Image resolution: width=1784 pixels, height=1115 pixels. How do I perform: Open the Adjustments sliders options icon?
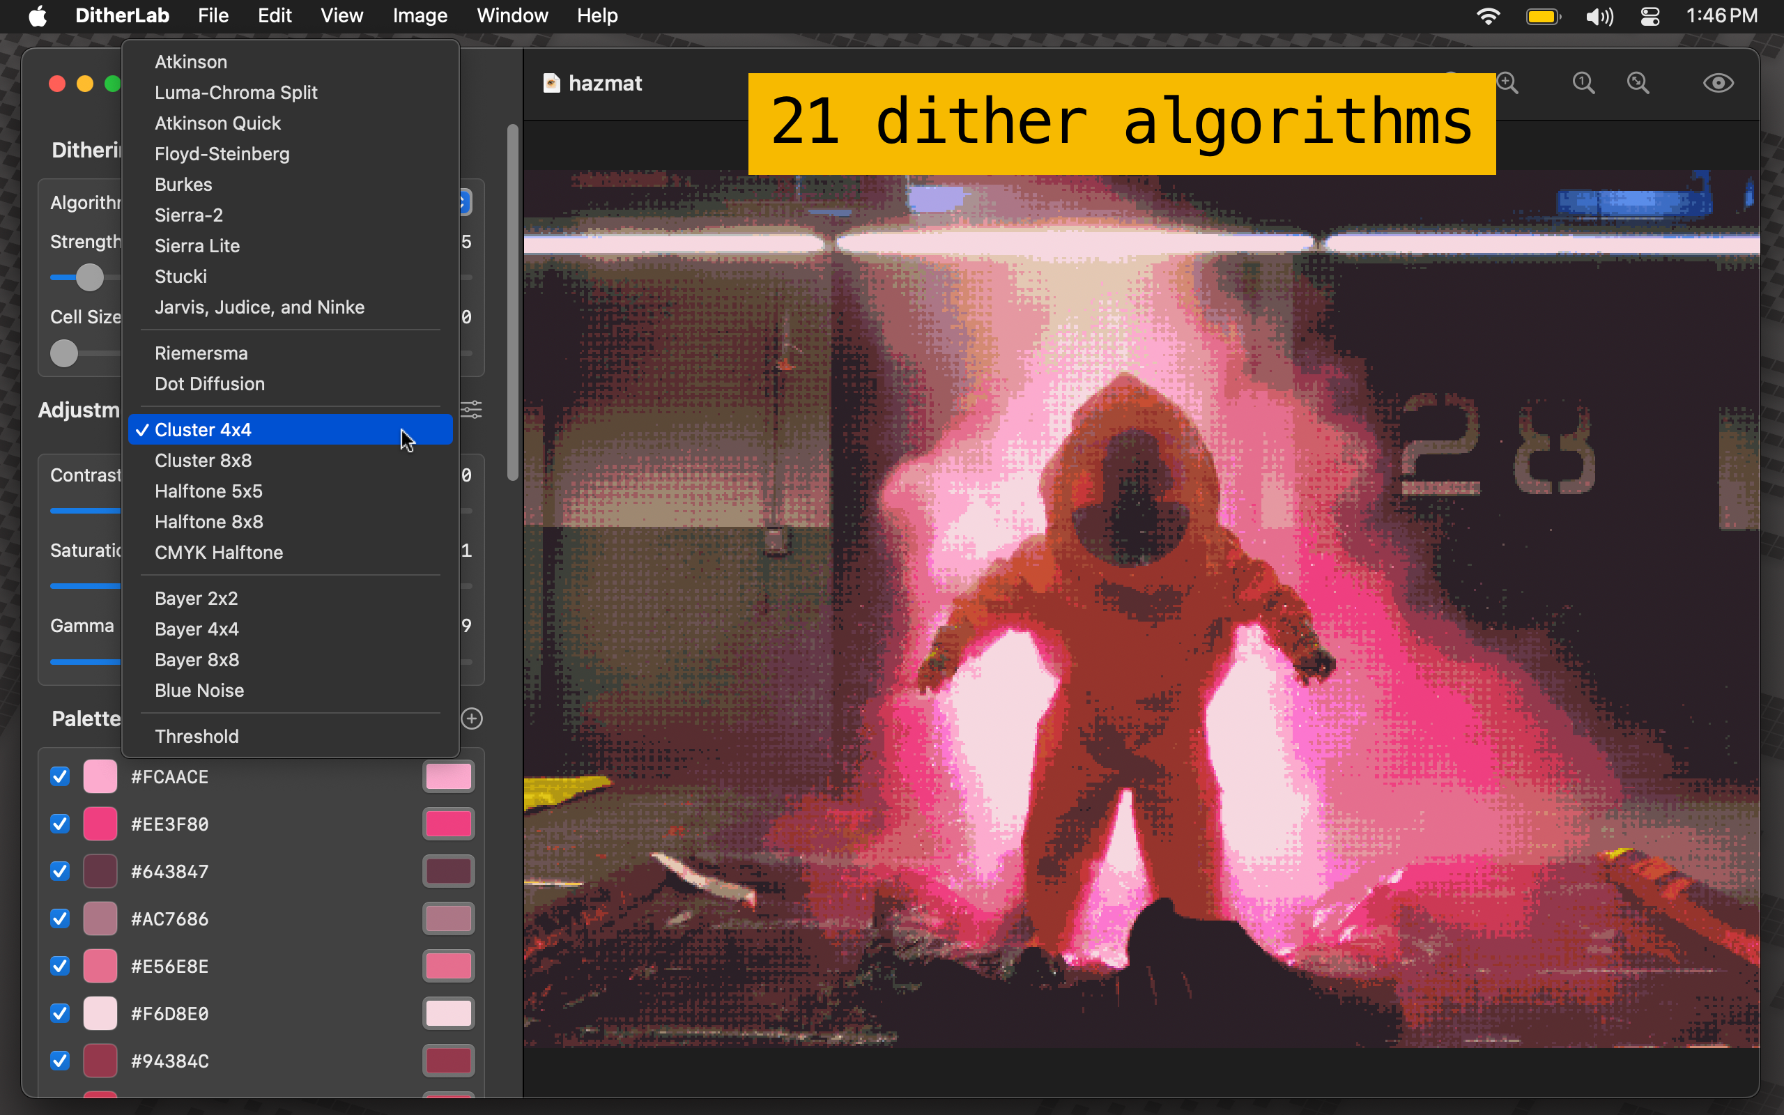click(472, 409)
